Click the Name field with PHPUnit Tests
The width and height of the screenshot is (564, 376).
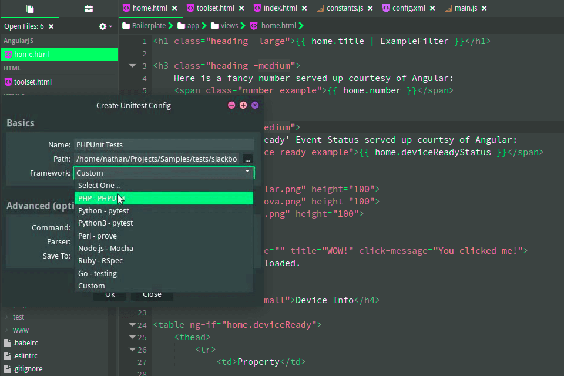pos(164,145)
